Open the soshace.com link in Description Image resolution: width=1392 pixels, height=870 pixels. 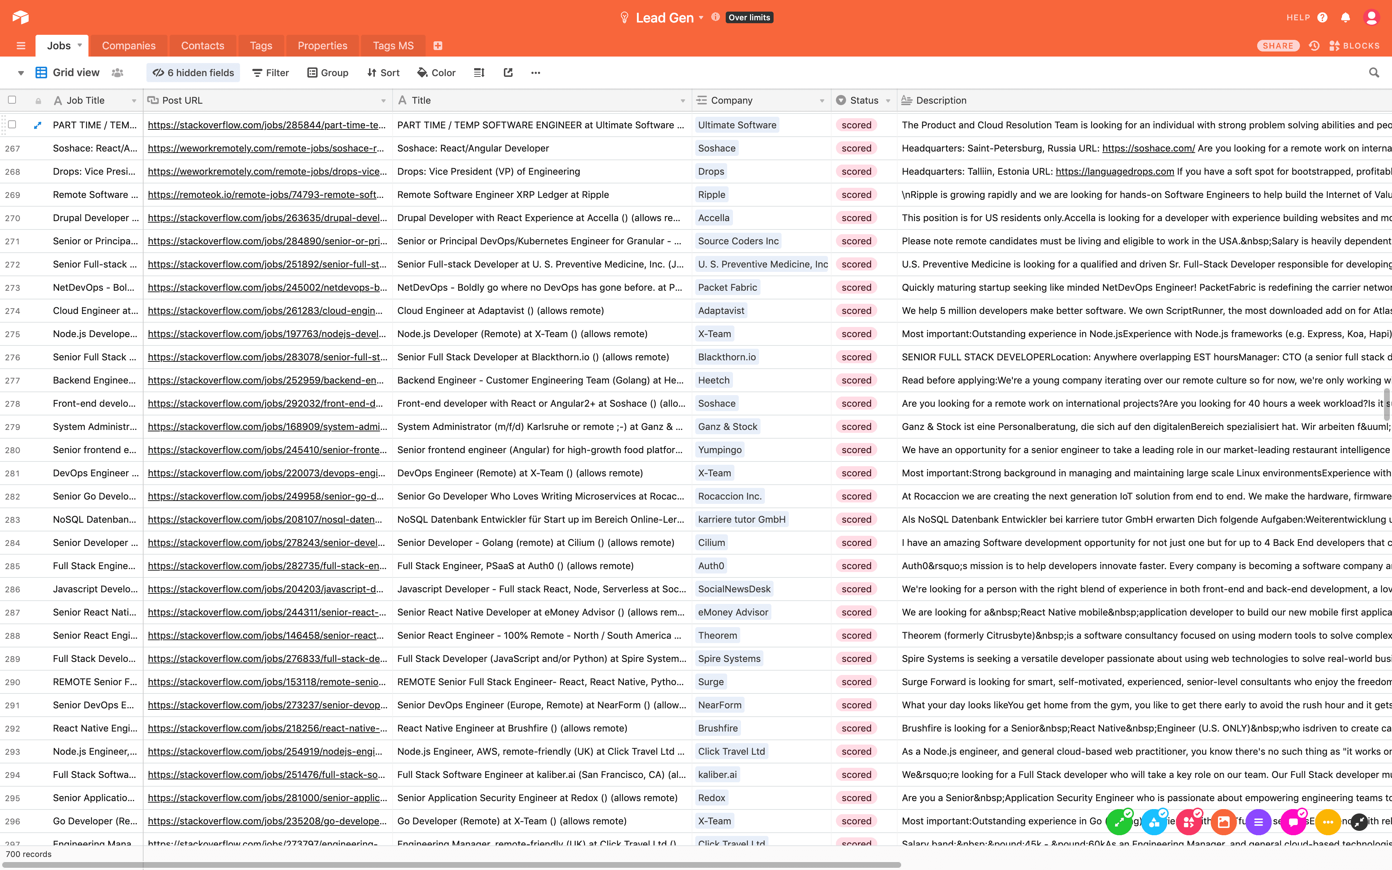[x=1148, y=148]
